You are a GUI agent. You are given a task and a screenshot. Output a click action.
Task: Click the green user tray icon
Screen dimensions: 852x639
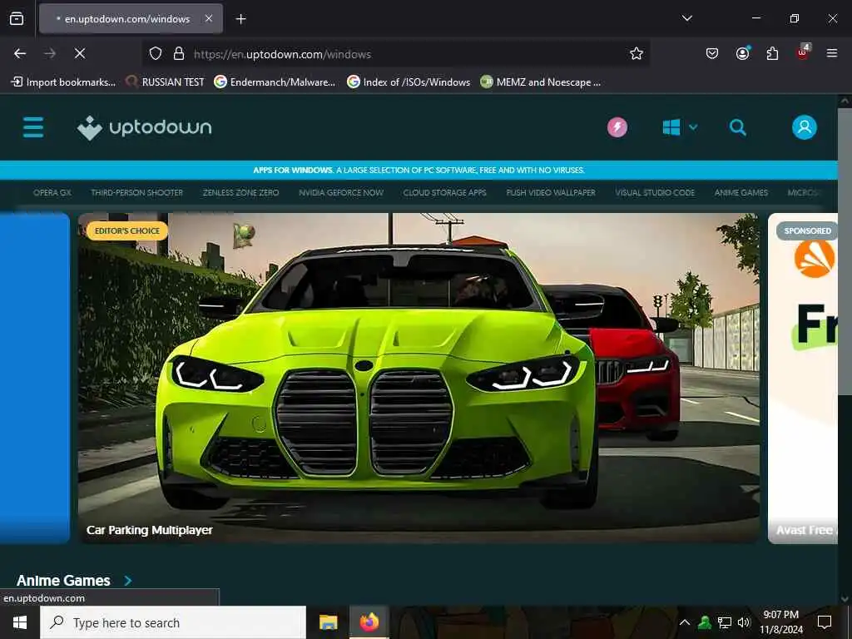tap(705, 622)
